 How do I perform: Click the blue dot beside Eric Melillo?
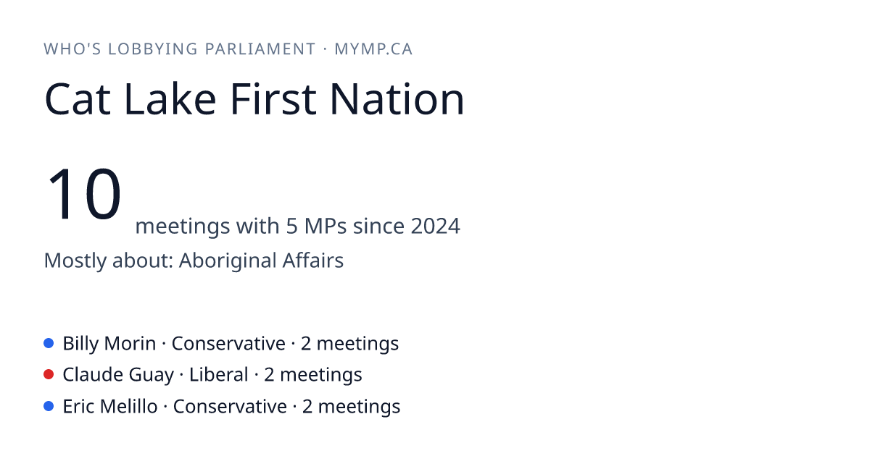coord(49,406)
